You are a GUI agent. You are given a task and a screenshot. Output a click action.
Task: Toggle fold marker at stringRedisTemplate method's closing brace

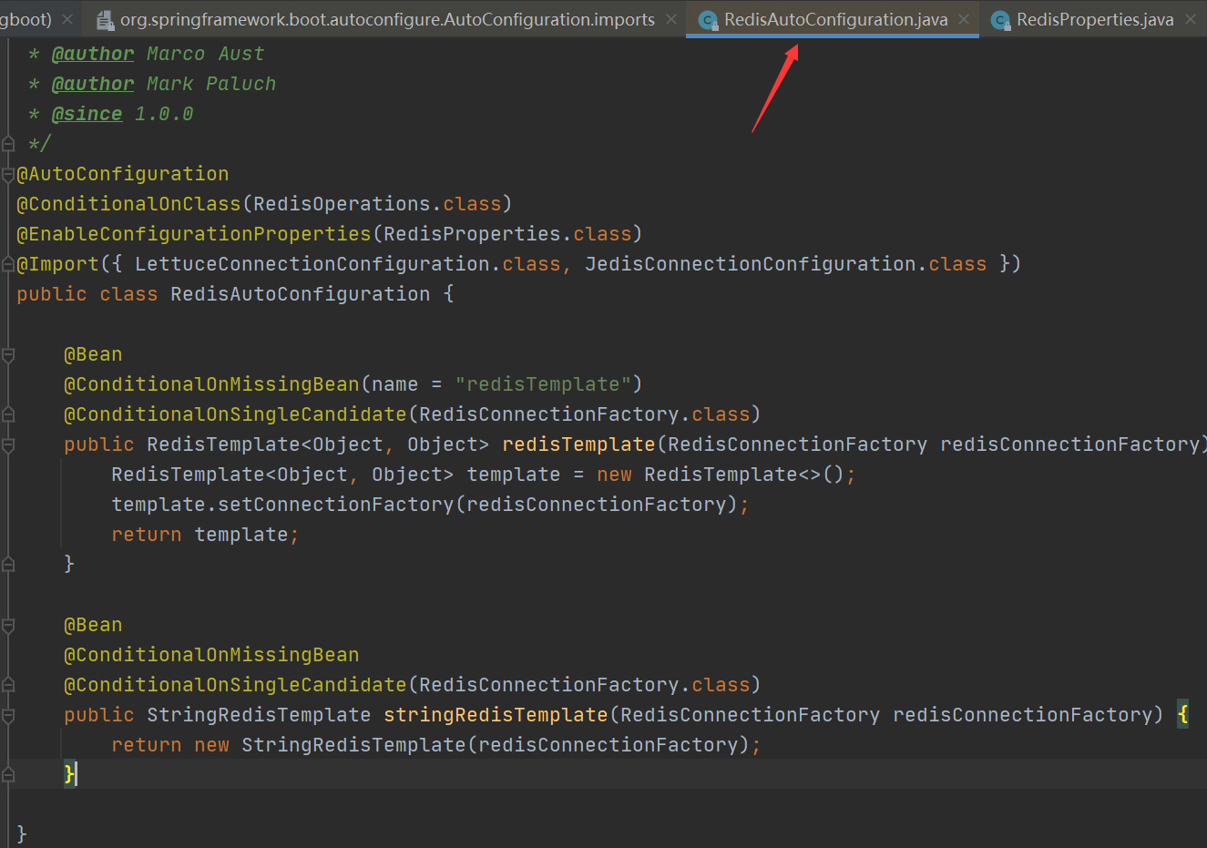(x=8, y=775)
